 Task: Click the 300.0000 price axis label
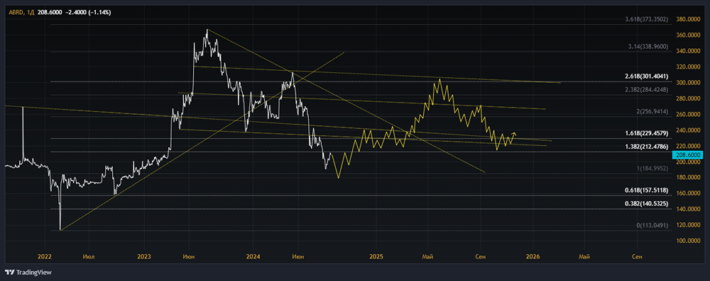tap(687, 83)
